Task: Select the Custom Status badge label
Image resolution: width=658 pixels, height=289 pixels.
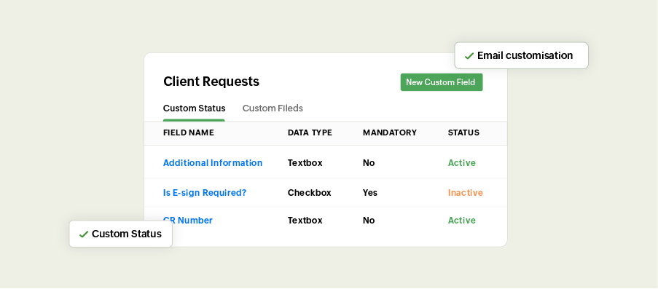Action: [x=127, y=234]
